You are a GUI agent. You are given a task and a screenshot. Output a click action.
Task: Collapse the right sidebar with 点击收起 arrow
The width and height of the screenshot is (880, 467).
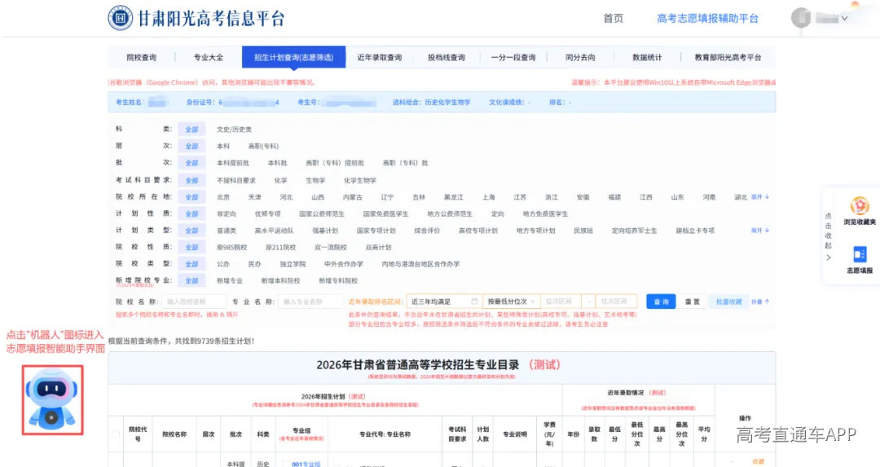[829, 258]
